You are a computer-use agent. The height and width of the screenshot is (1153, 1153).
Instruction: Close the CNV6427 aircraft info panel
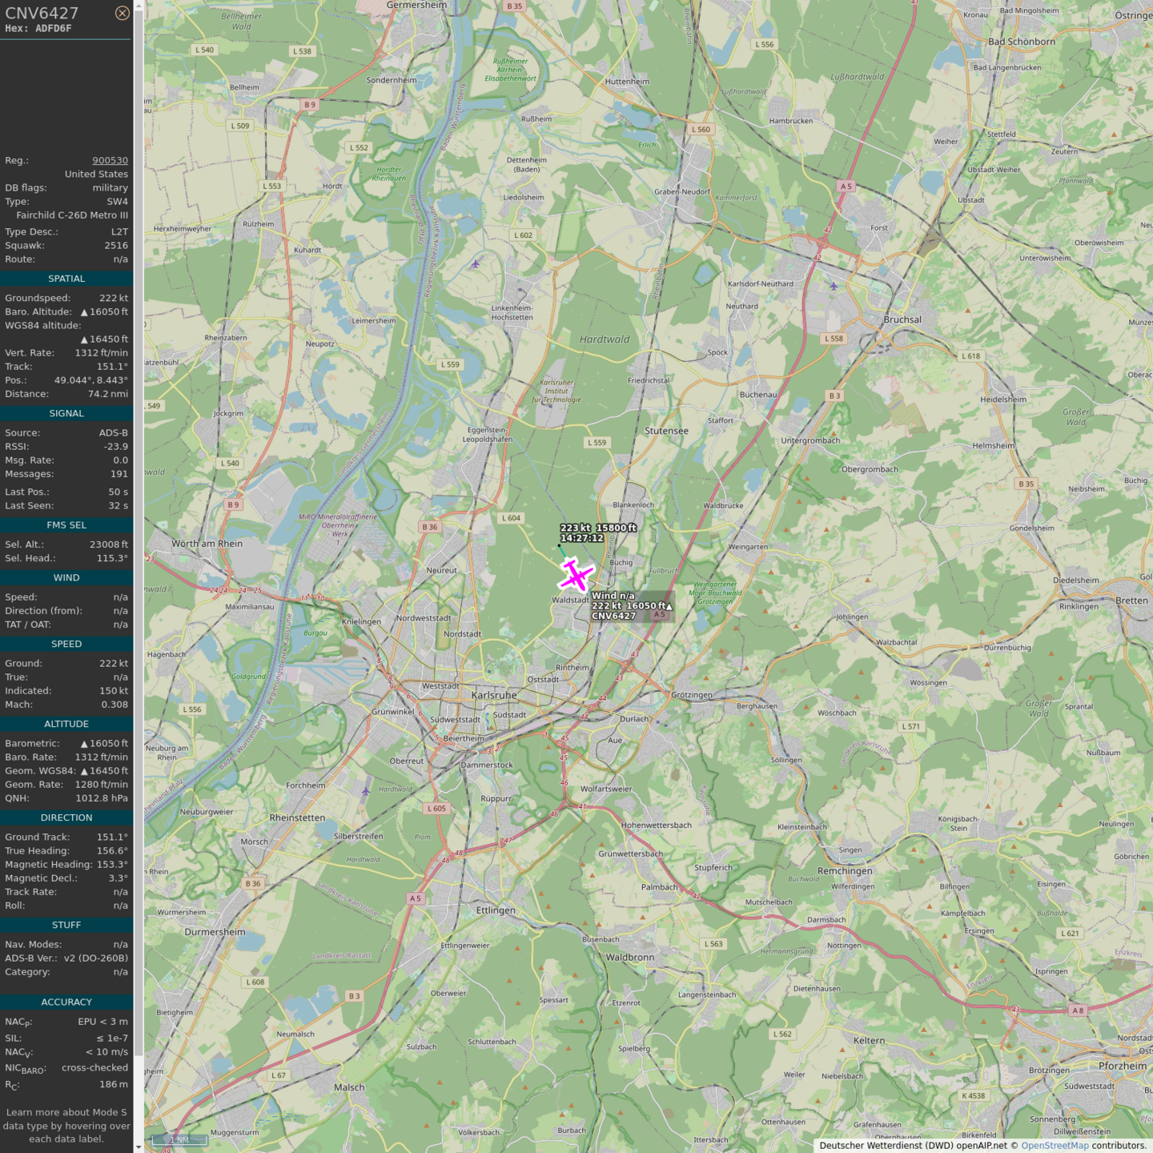coord(122,13)
